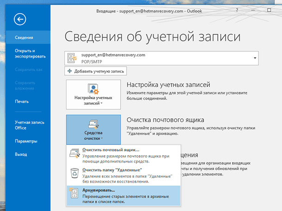Click the Настройка учетных записей heading
The height and width of the screenshot is (211, 282).
coord(168,84)
